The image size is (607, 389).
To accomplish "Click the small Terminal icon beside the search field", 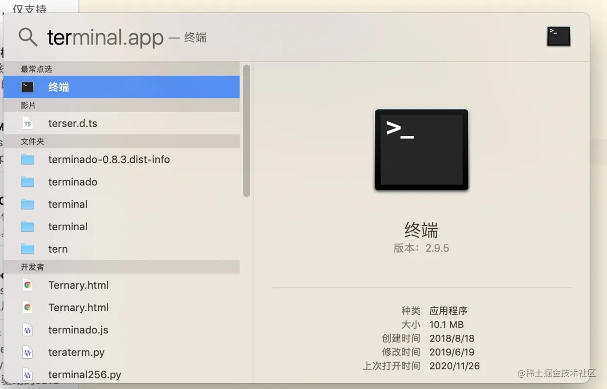I will click(559, 36).
